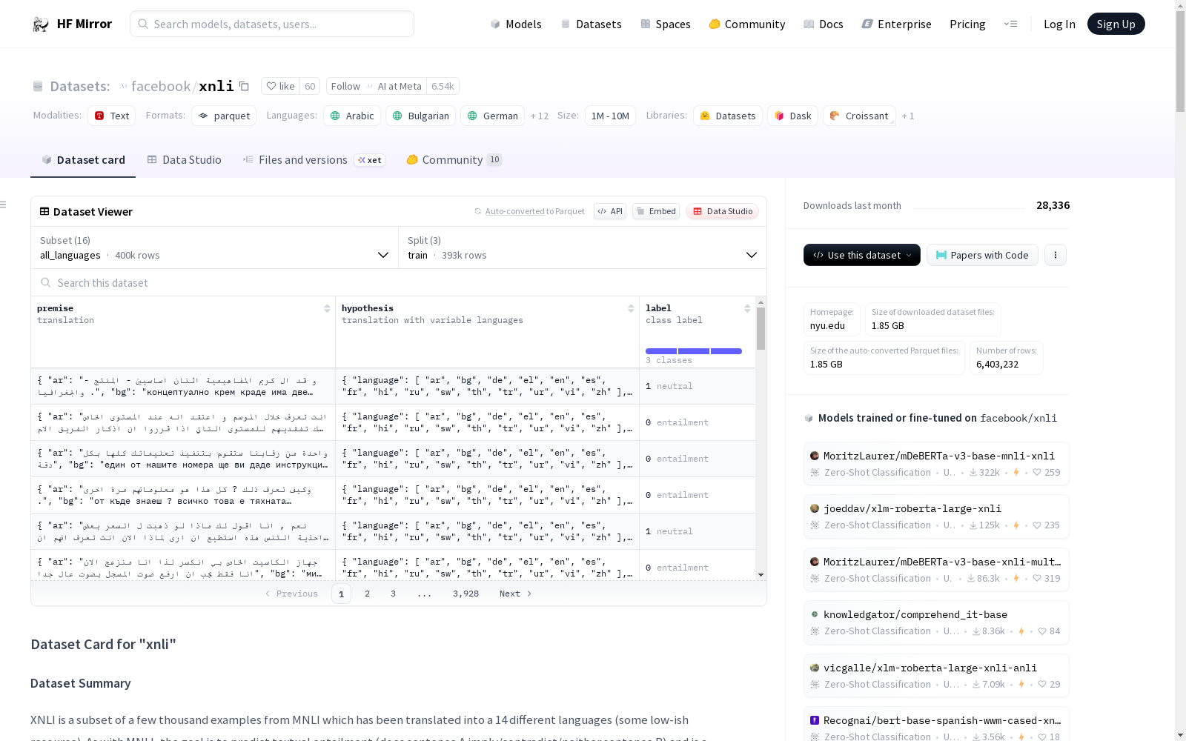Viewport: 1186px width, 741px height.
Task: Expand the +1 more libraries
Action: click(x=908, y=116)
